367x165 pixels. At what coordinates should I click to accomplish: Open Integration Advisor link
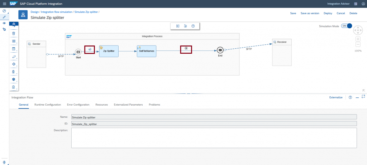click(x=338, y=4)
